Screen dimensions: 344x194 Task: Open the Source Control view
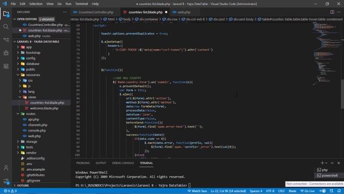[6, 40]
